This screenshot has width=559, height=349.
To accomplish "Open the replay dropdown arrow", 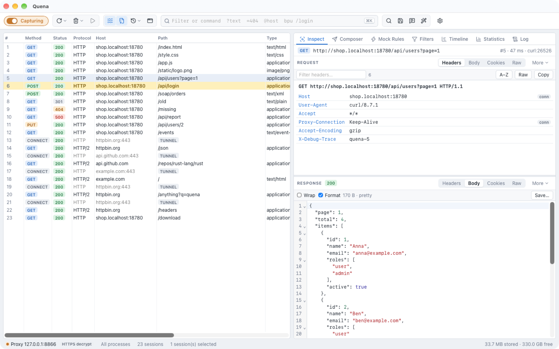I will pos(65,21).
